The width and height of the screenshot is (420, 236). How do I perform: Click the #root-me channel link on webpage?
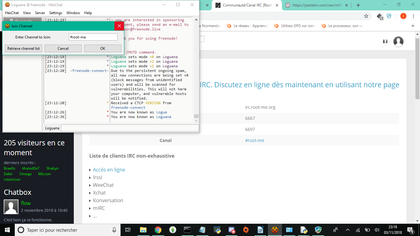(x=255, y=140)
